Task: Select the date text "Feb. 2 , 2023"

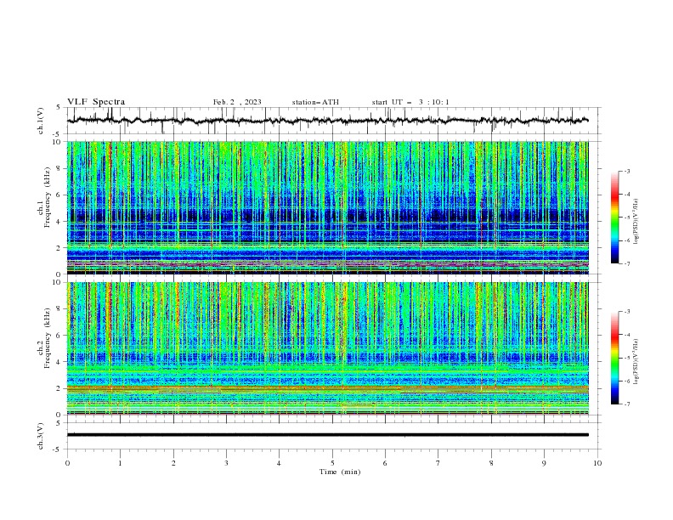Action: pyautogui.click(x=237, y=102)
